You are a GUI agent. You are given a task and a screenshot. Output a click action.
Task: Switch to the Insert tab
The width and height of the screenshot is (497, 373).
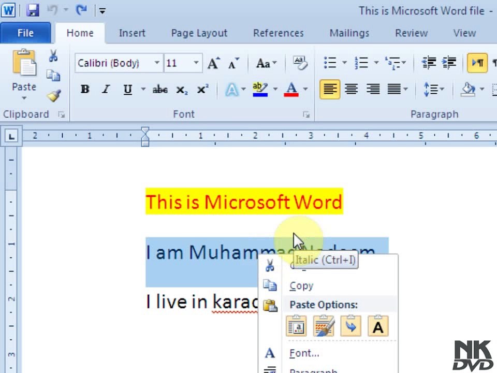tap(132, 33)
